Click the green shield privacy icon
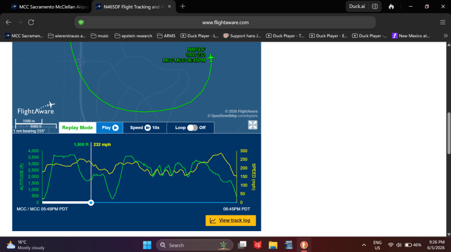 click(81, 23)
